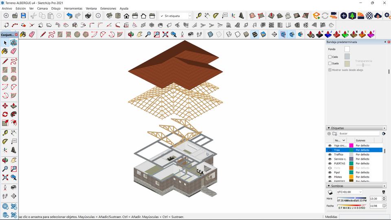Viewport: 391px width, 220px height.
Task: Click the Print icon
Action: (88, 16)
